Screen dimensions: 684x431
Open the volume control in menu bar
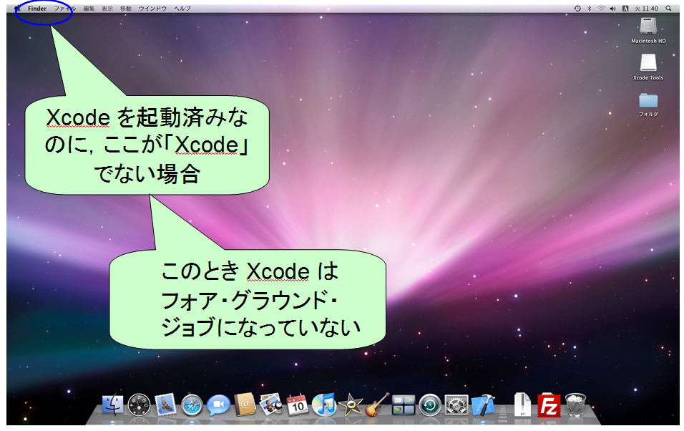[x=613, y=9]
